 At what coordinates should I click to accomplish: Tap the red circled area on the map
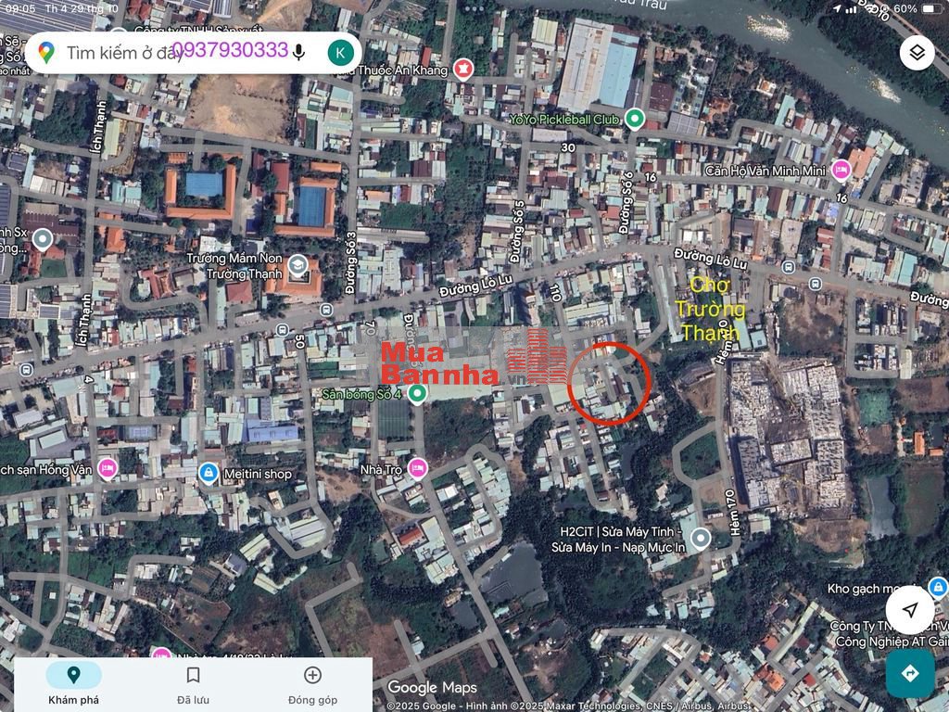tap(609, 384)
